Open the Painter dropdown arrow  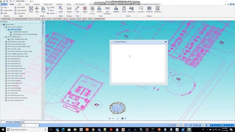coord(56,13)
